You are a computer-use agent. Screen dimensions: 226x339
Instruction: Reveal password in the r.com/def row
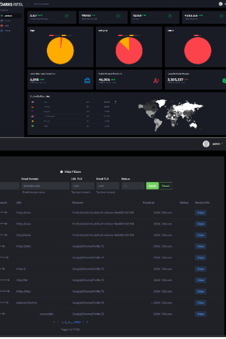[4, 314]
